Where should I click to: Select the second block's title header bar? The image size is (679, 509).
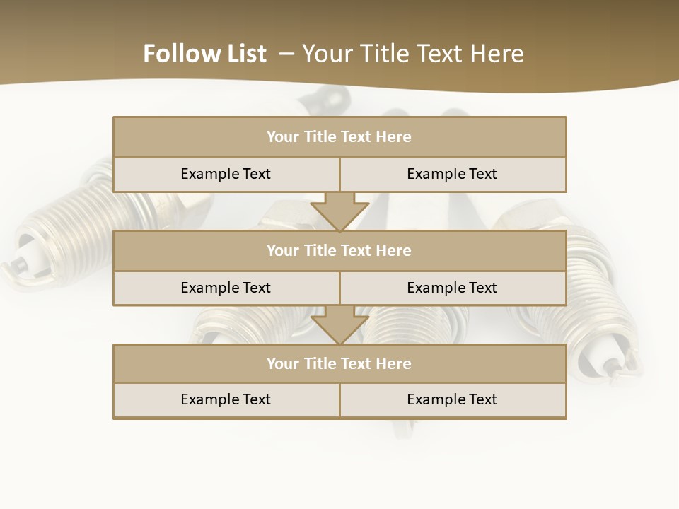click(x=339, y=250)
